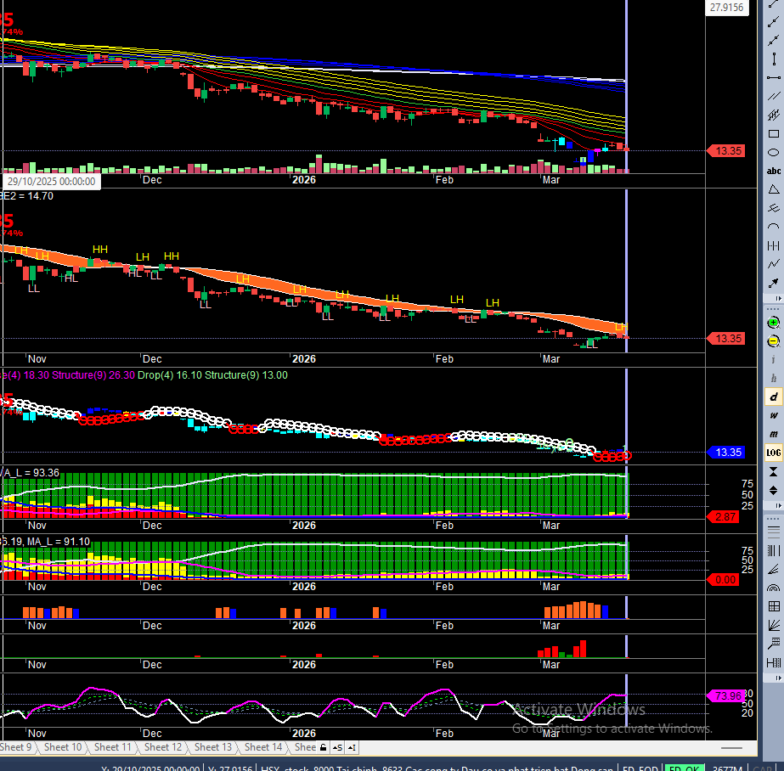Click the magenta 73.96 oscillator value label
Viewport: 784px width, 771px height.
(725, 695)
